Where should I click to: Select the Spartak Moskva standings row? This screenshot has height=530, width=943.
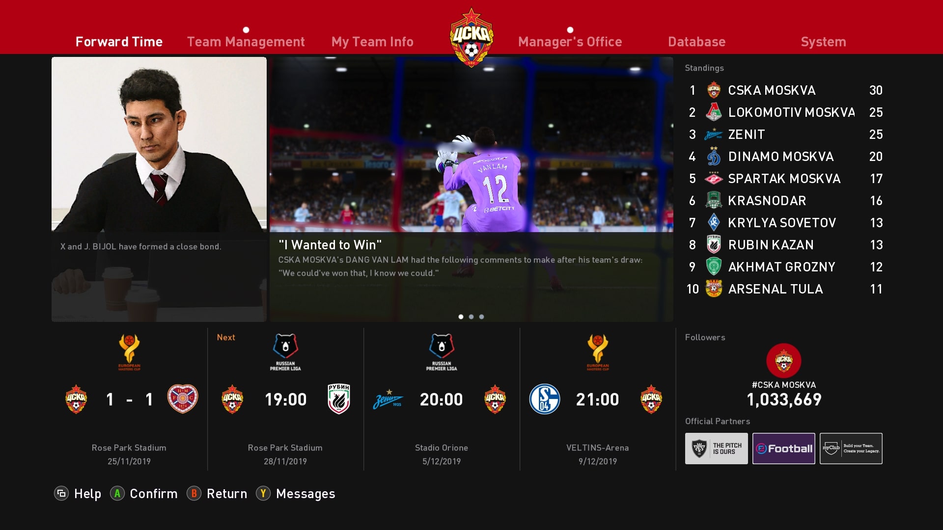coord(785,179)
